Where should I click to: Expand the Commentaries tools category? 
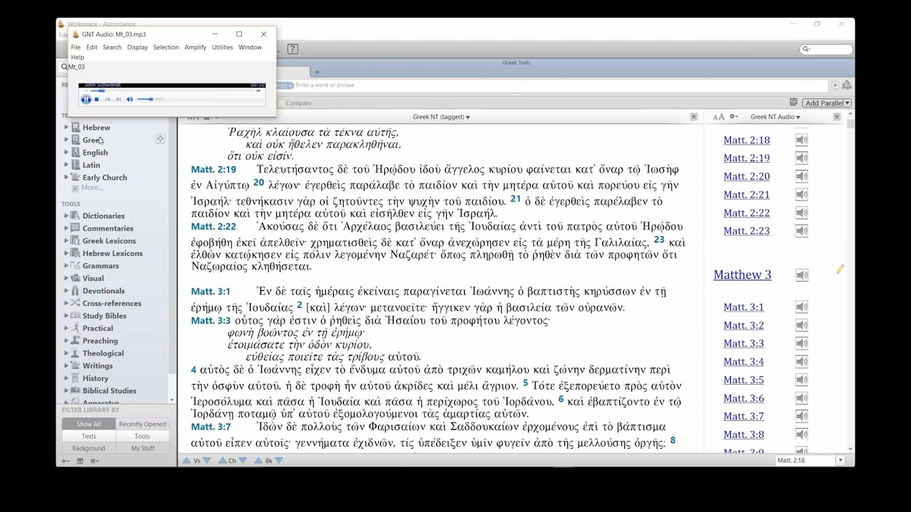67,228
